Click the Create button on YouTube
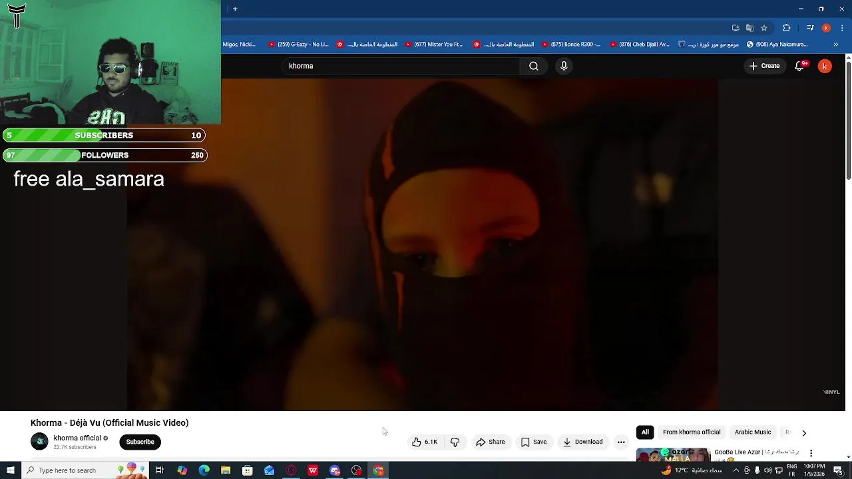This screenshot has width=852, height=479. 764,66
